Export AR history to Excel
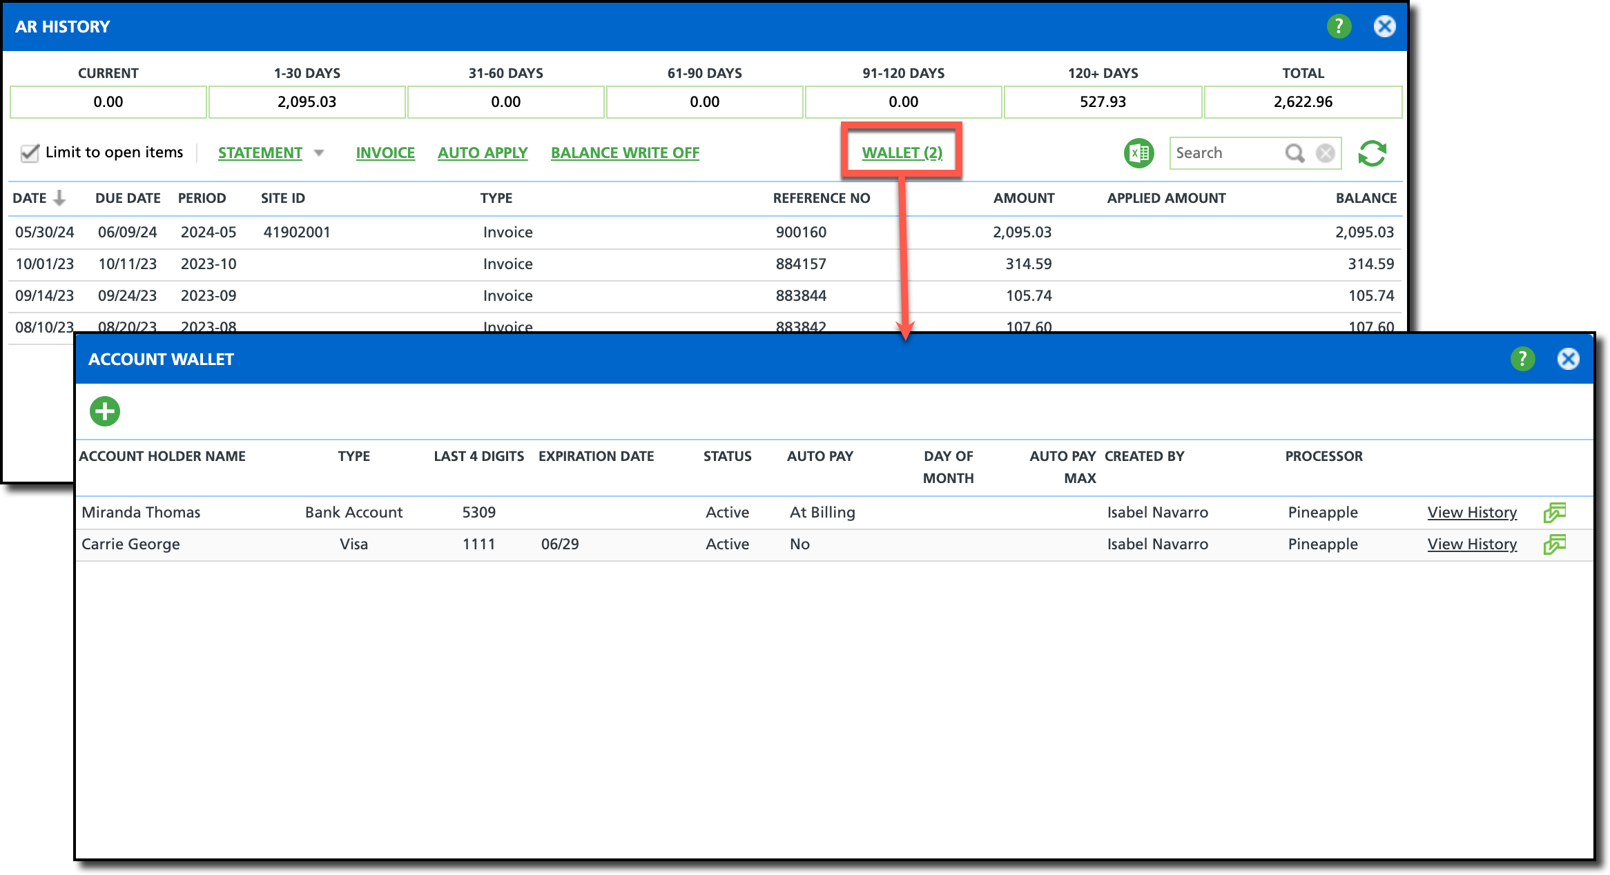Screen dimensions: 1610x875 [1138, 153]
